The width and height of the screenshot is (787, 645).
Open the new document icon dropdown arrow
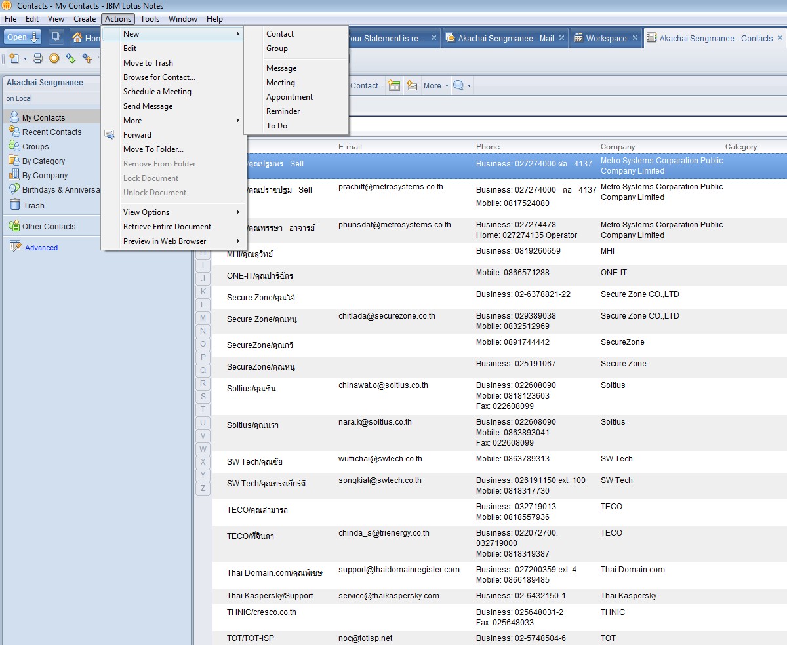click(25, 59)
